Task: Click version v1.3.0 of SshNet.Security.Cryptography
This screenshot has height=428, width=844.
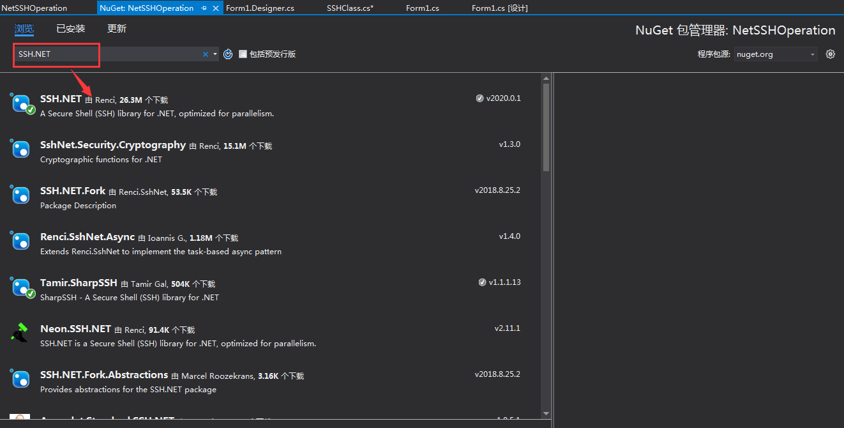Action: (x=509, y=144)
